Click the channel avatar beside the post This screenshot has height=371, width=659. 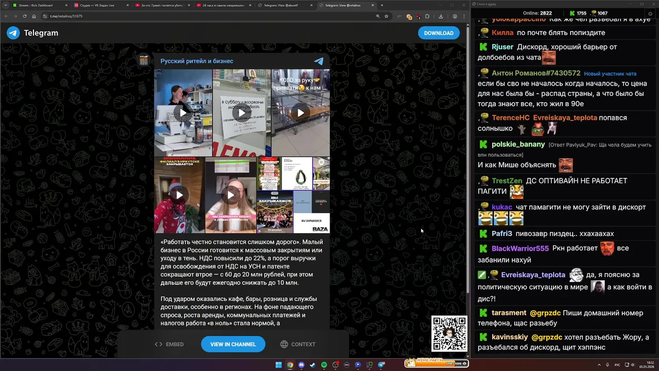[144, 61]
